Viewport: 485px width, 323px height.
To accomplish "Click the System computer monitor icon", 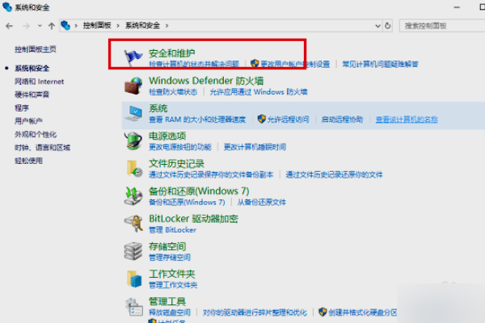I will coord(133,113).
